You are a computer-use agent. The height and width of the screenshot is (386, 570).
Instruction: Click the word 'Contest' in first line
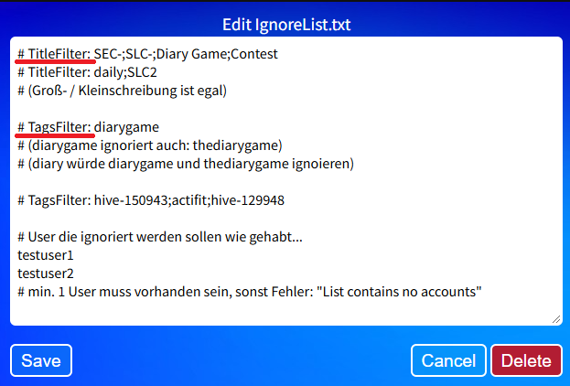254,54
